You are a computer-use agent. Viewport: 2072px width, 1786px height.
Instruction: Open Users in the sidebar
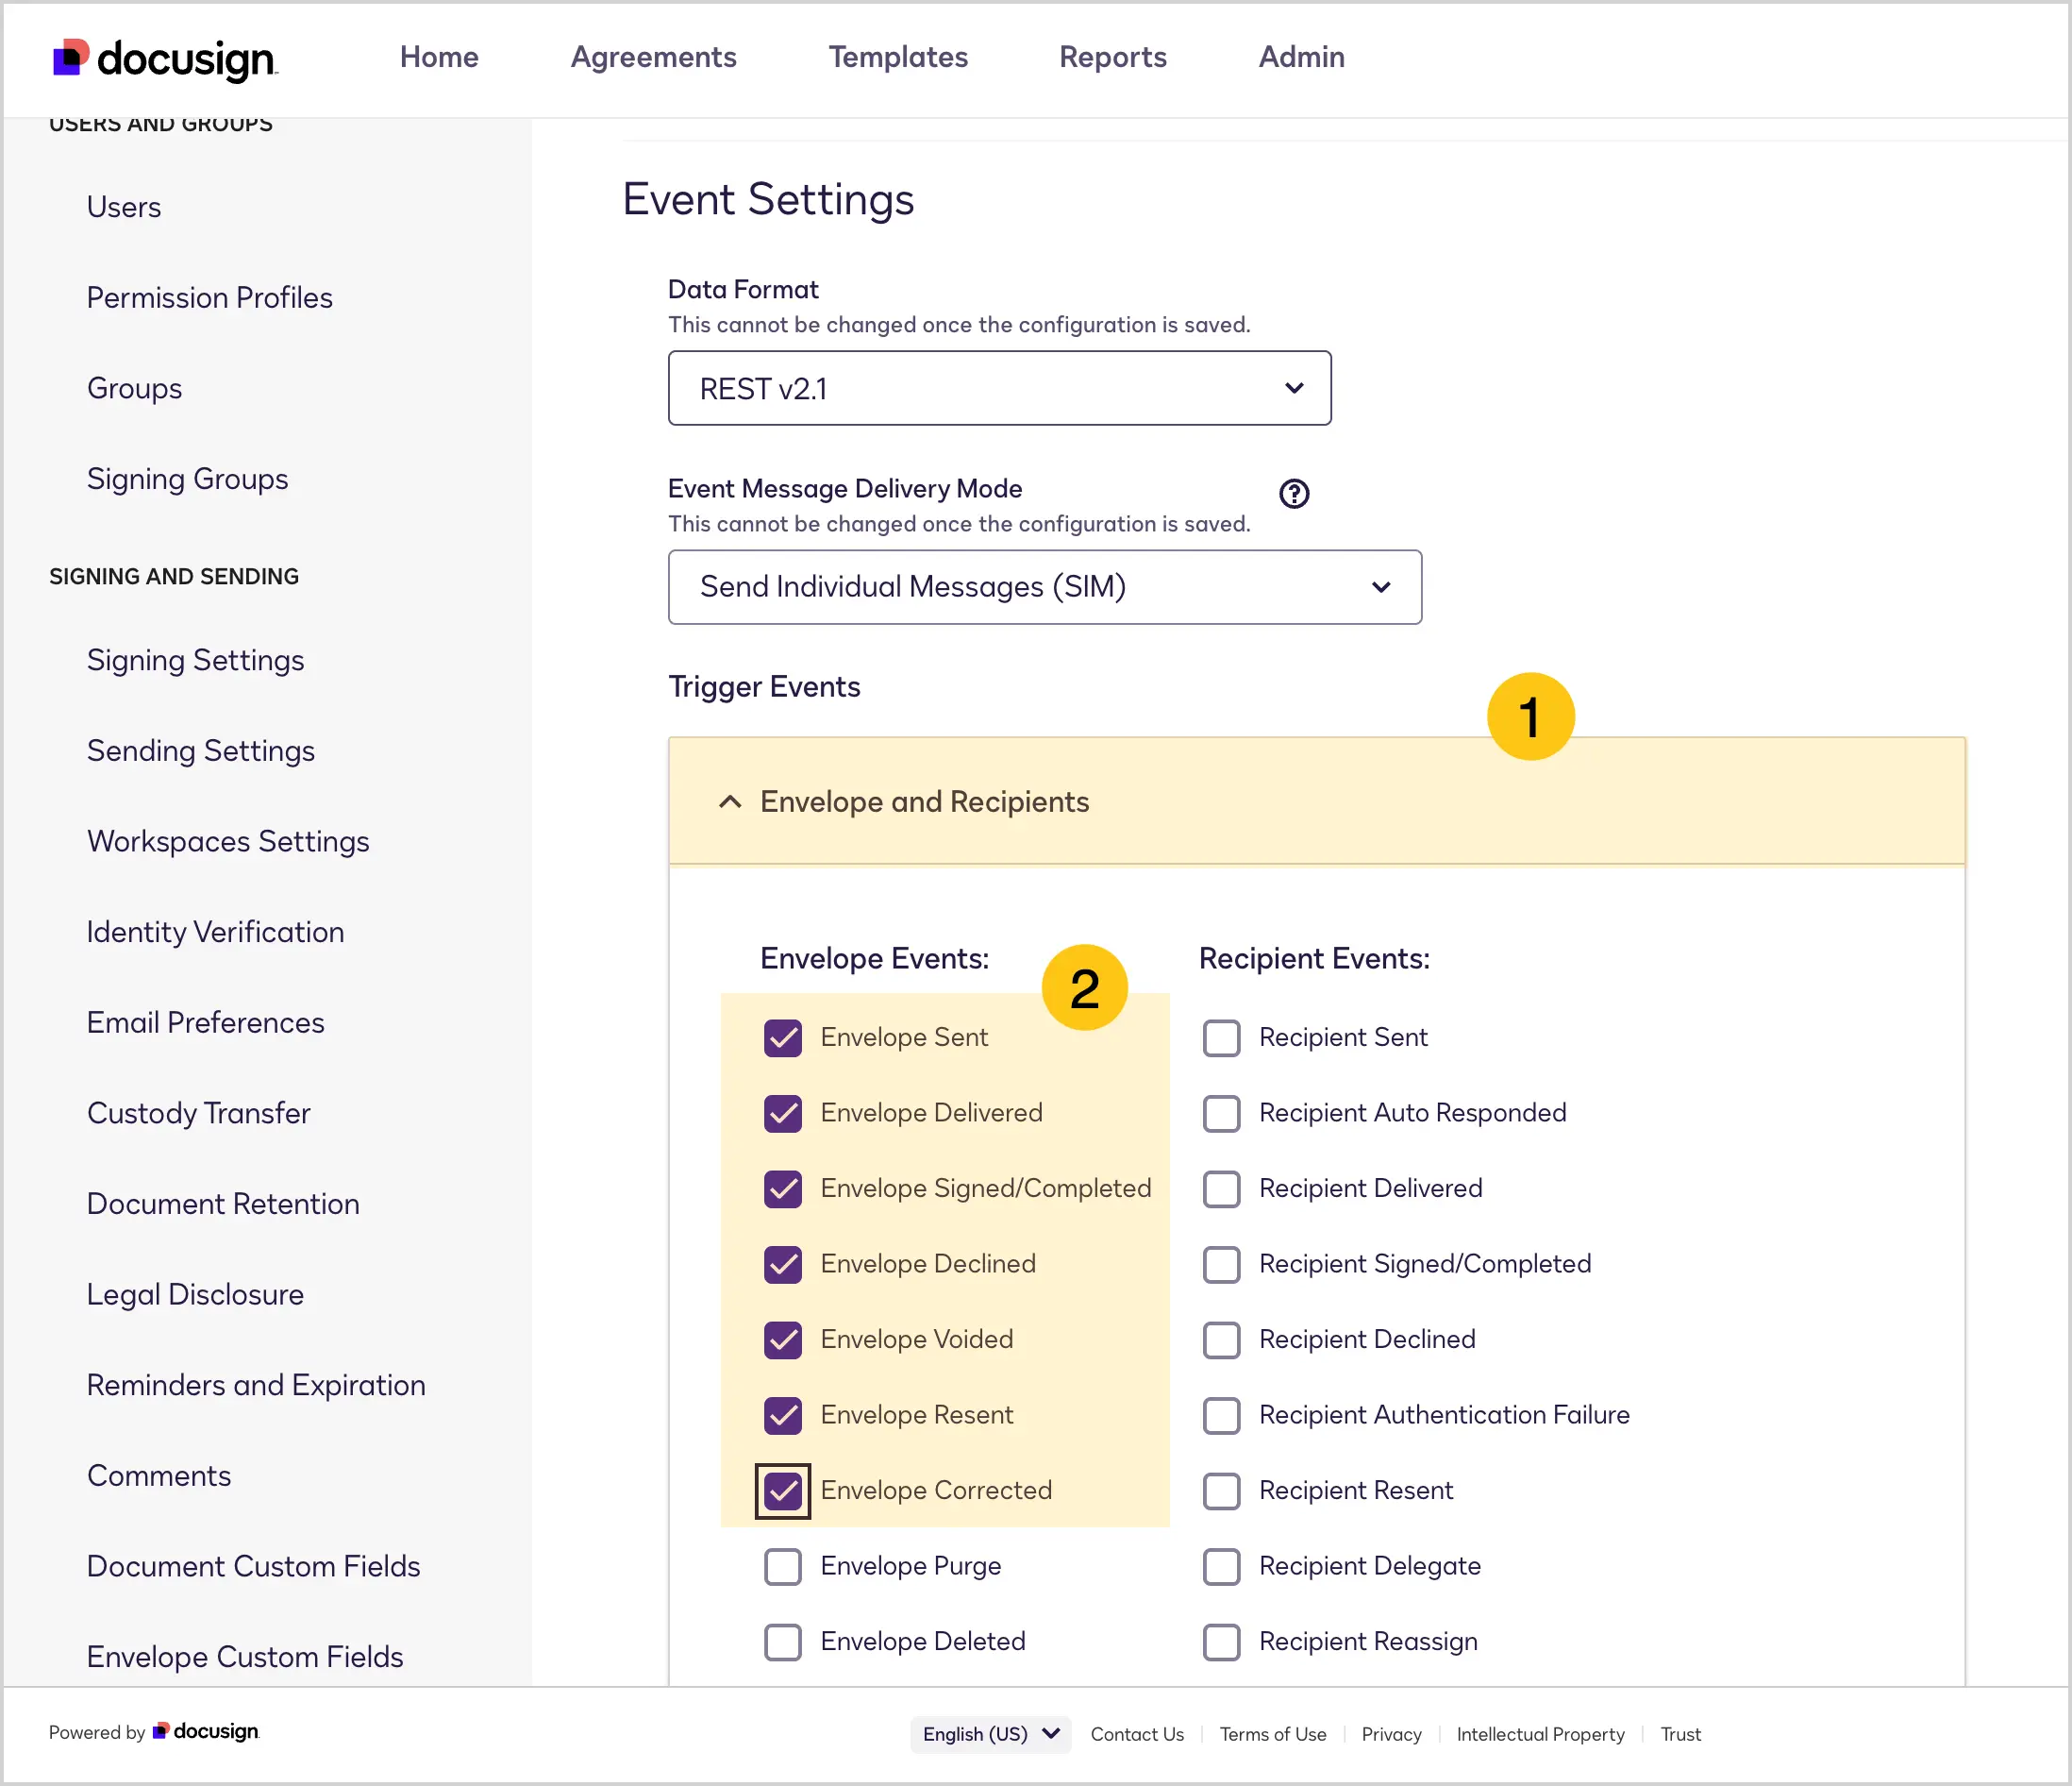click(x=124, y=207)
